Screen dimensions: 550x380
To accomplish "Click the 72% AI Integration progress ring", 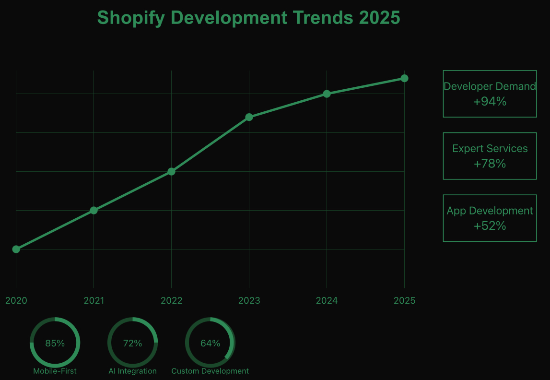I will pyautogui.click(x=133, y=343).
